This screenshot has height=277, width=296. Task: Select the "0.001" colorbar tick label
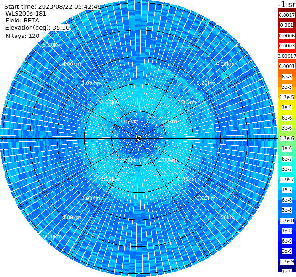tap(287, 25)
